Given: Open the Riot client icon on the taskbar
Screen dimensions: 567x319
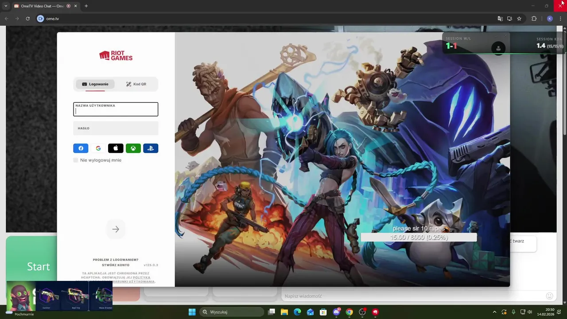Looking at the screenshot, I should tap(376, 312).
